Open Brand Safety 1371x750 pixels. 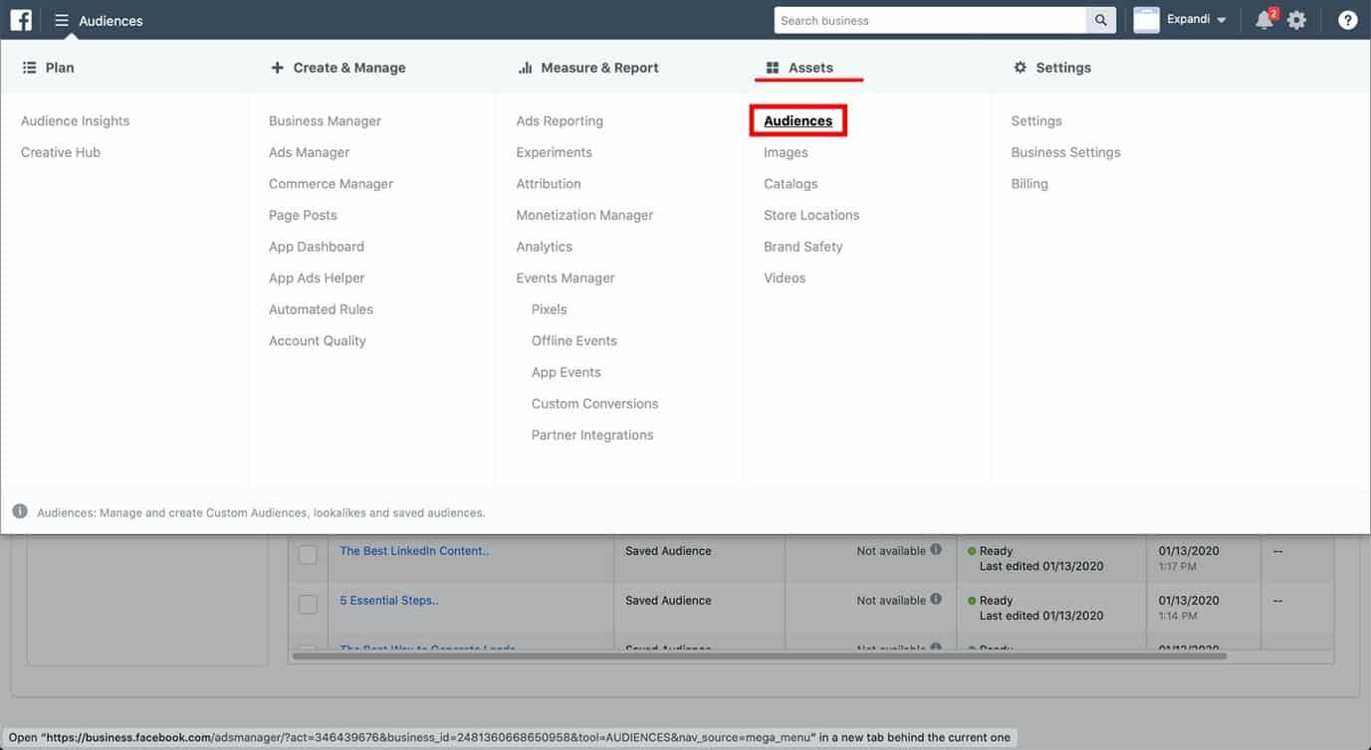click(803, 247)
